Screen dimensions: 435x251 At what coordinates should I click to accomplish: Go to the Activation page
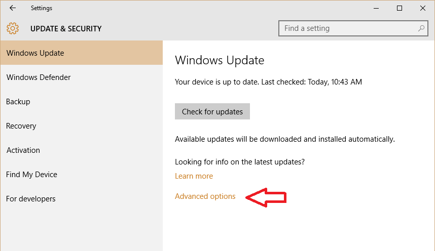(82, 150)
